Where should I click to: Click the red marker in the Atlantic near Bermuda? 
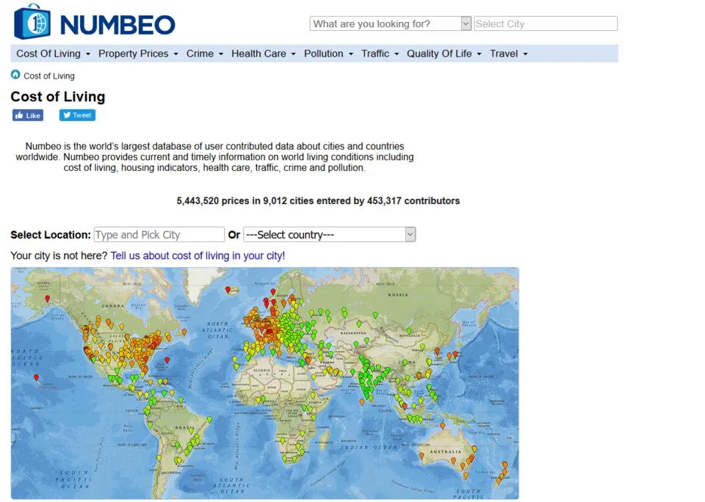point(167,360)
